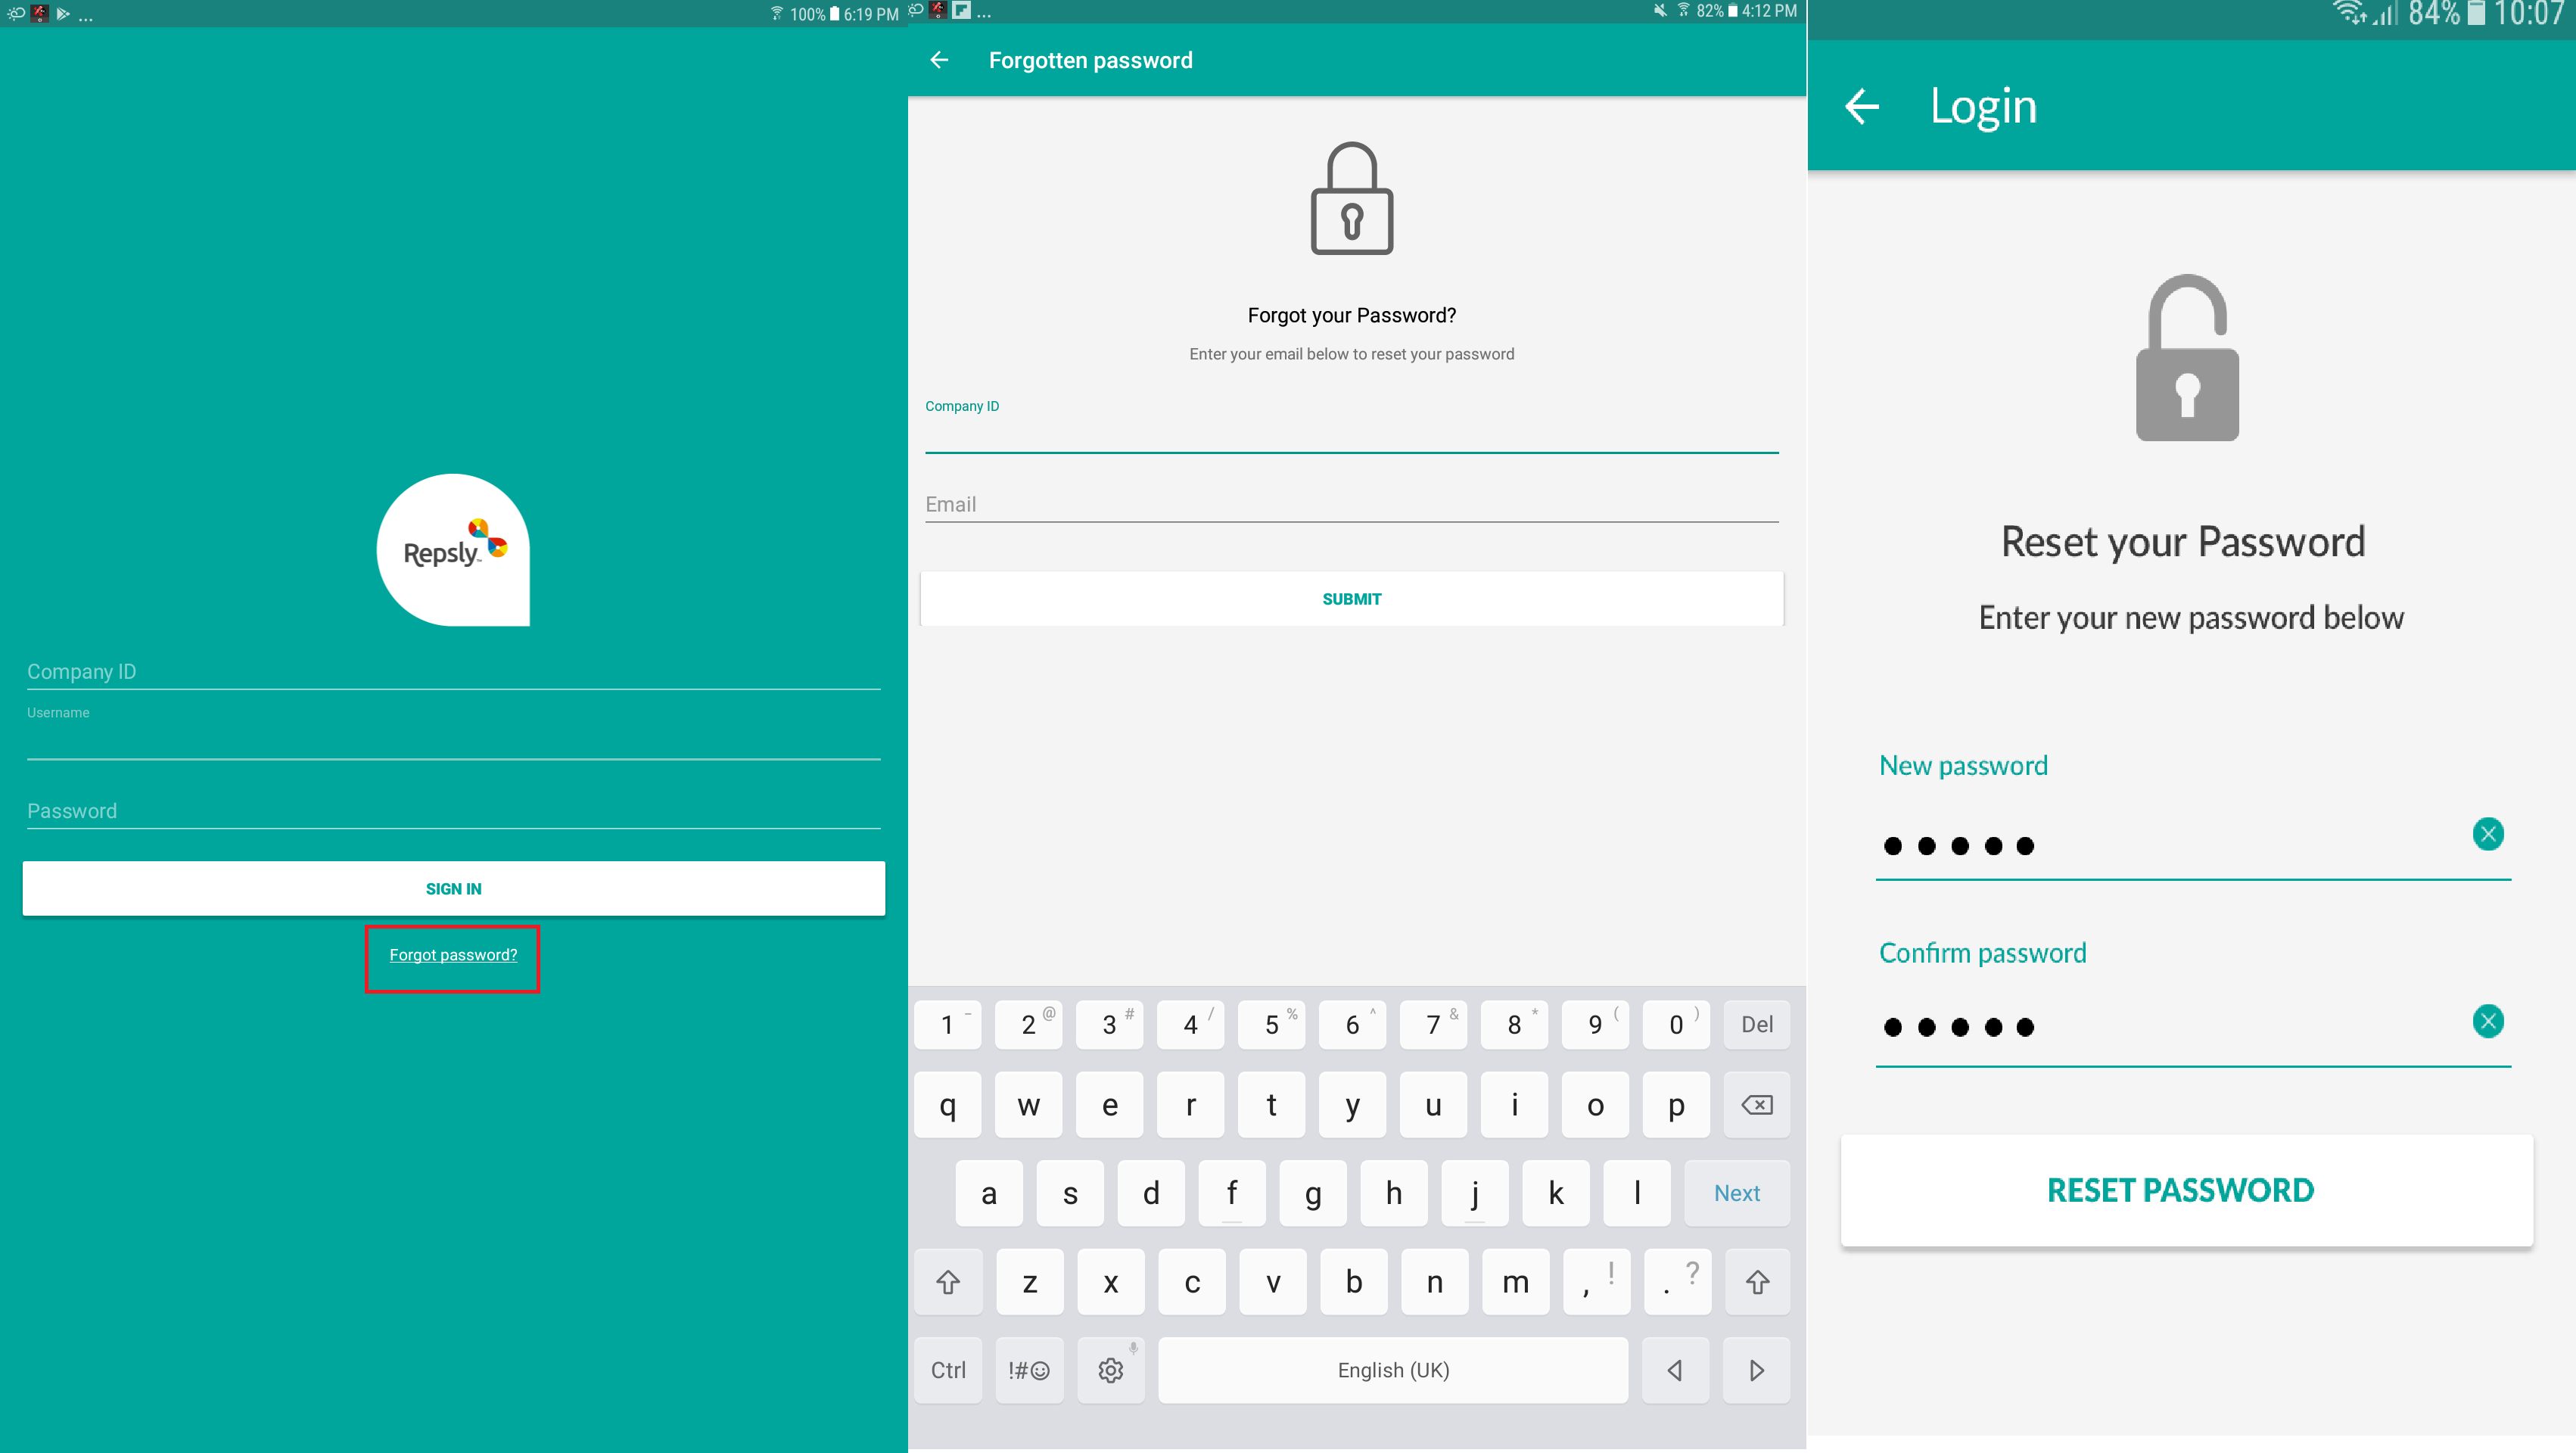Tap the 5 key on keyboard
Image resolution: width=2576 pixels, height=1453 pixels.
1272,1024
